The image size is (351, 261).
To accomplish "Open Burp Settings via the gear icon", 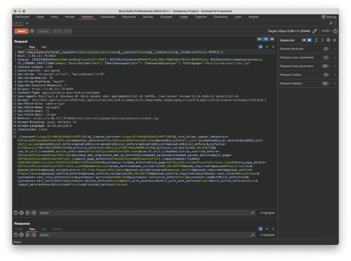I will [x=324, y=17].
